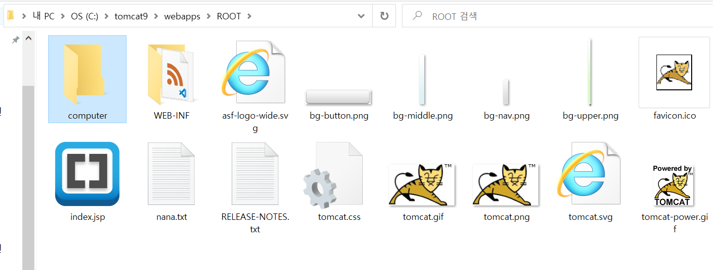Screen dimensions: 713x270
Task: Expand chevron after OS (C:) in breadcrumb
Action: (106, 16)
